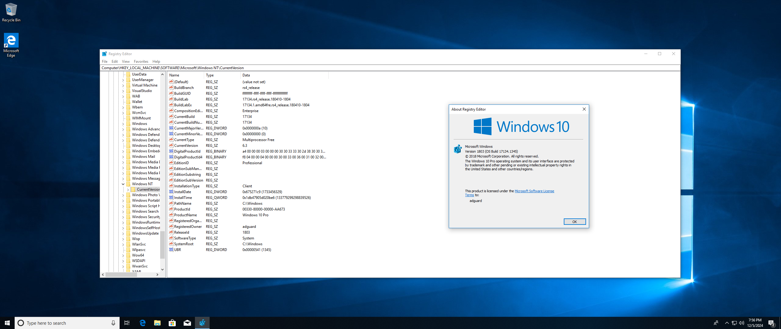Expand the CurrentVersion tree node
Viewport: 781px width, 329px height.
coord(128,189)
